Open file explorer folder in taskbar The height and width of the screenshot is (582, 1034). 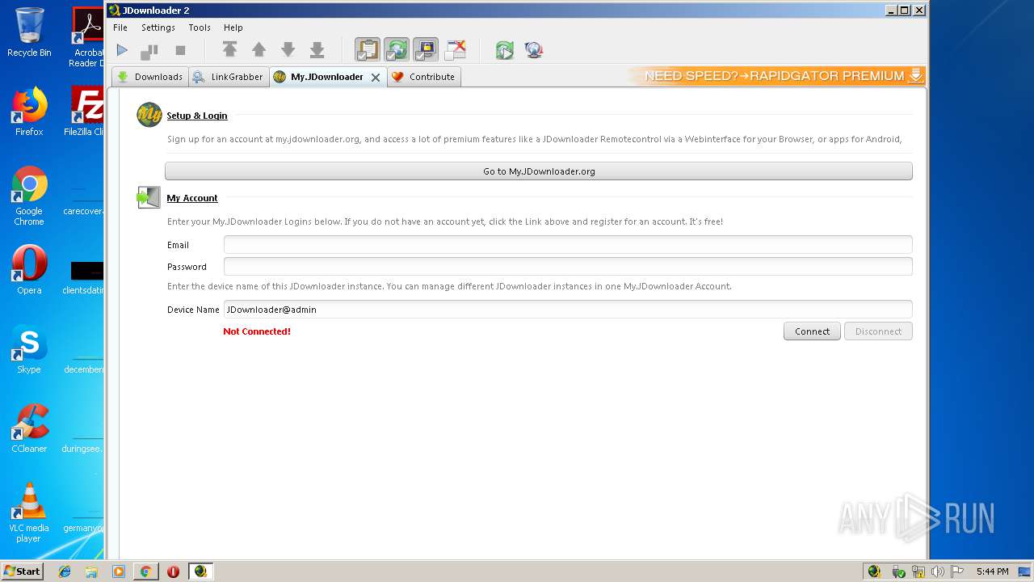coord(91,571)
